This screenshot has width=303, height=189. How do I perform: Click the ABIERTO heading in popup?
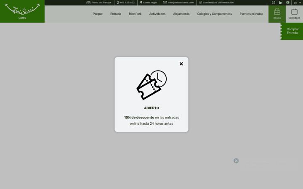151,108
